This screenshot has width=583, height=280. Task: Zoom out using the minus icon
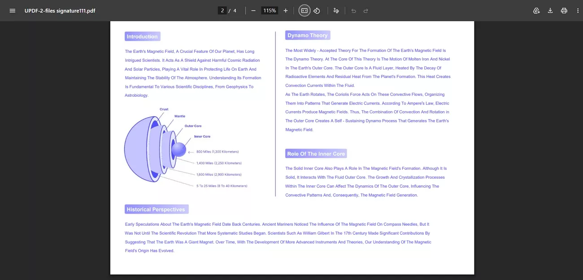[253, 10]
